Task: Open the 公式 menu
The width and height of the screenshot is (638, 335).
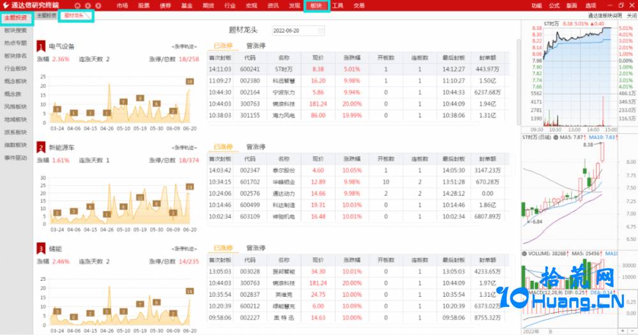Action: [554, 6]
